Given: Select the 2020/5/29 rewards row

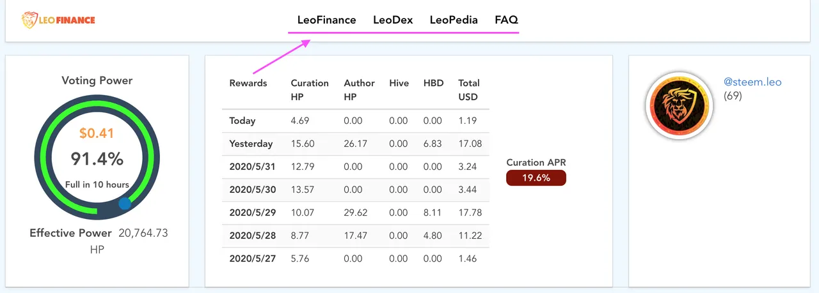Looking at the screenshot, I should [356, 213].
